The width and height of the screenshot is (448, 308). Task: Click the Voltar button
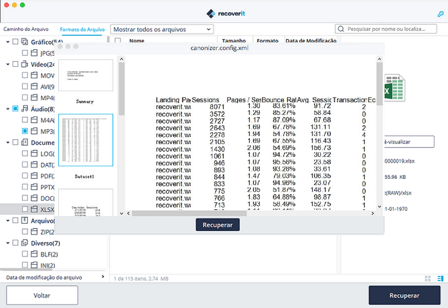coord(42,295)
